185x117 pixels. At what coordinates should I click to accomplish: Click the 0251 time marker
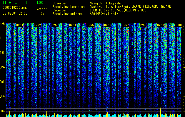20,25
